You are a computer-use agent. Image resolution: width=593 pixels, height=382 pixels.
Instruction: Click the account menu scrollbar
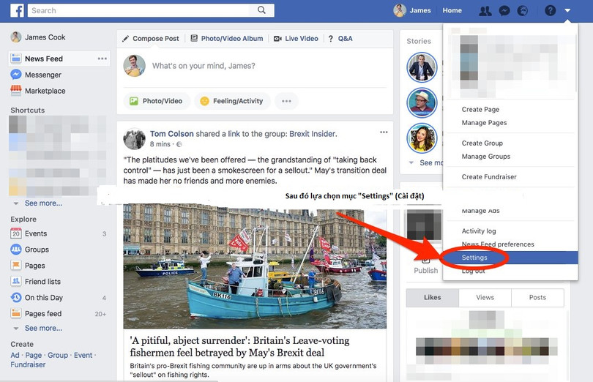[575, 62]
